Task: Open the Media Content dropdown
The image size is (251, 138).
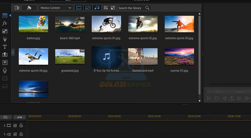Action: pyautogui.click(x=56, y=8)
